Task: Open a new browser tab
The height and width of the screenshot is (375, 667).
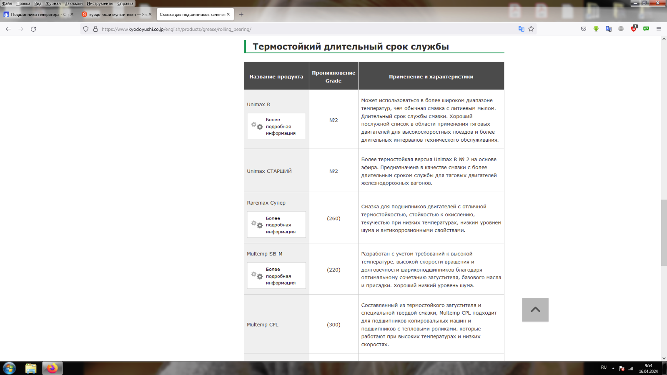Action: pos(241,15)
